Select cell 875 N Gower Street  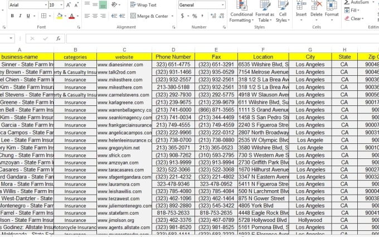(x=263, y=199)
